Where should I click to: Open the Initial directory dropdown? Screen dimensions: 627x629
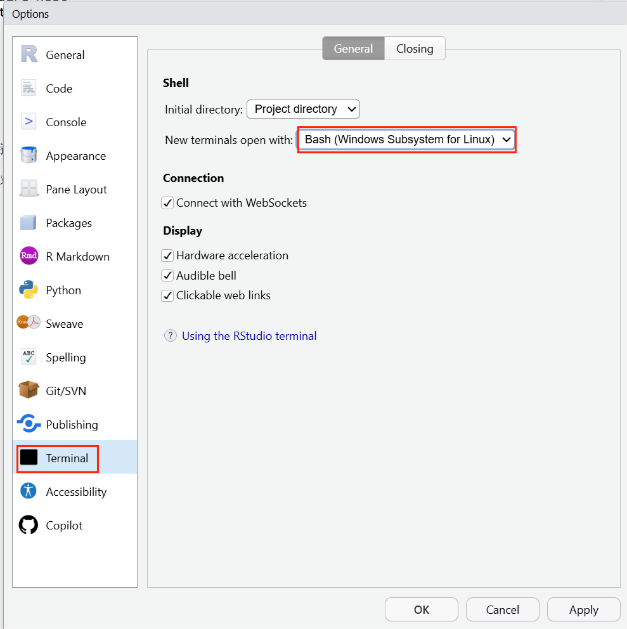click(x=303, y=109)
